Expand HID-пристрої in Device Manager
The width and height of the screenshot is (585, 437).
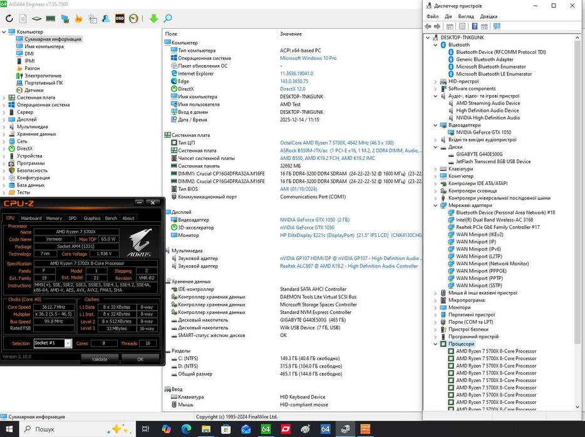[435, 81]
